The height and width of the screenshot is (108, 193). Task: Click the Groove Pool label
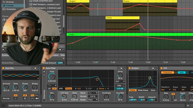(8, 63)
